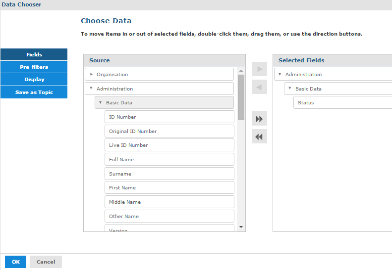Image resolution: width=392 pixels, height=270 pixels.
Task: Go to the Display tab
Action: 34,80
